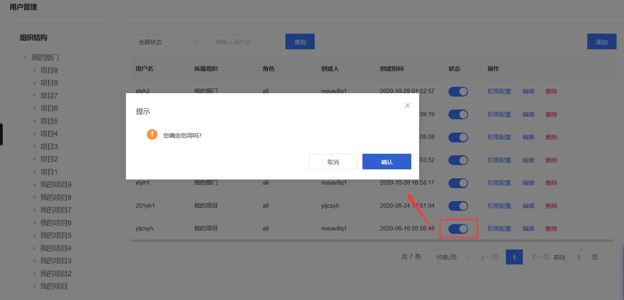
Task: Expand the 项目8 tree node
Action: tap(34, 70)
